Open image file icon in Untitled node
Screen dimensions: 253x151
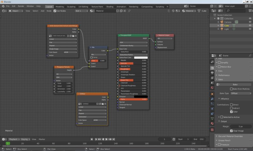pos(102,104)
